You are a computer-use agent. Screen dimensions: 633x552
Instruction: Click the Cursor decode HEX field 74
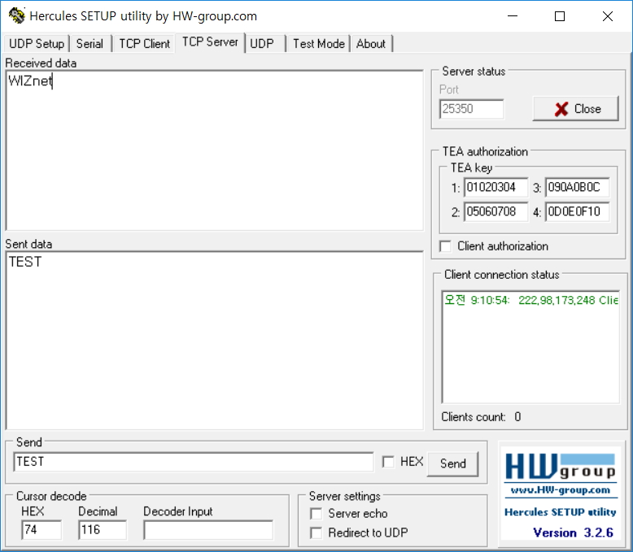[x=41, y=530]
